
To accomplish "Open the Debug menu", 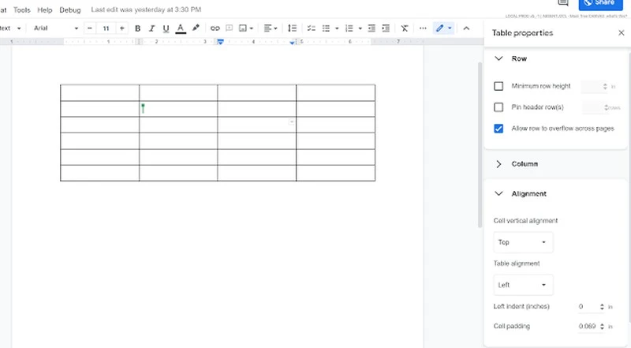I will point(70,9).
